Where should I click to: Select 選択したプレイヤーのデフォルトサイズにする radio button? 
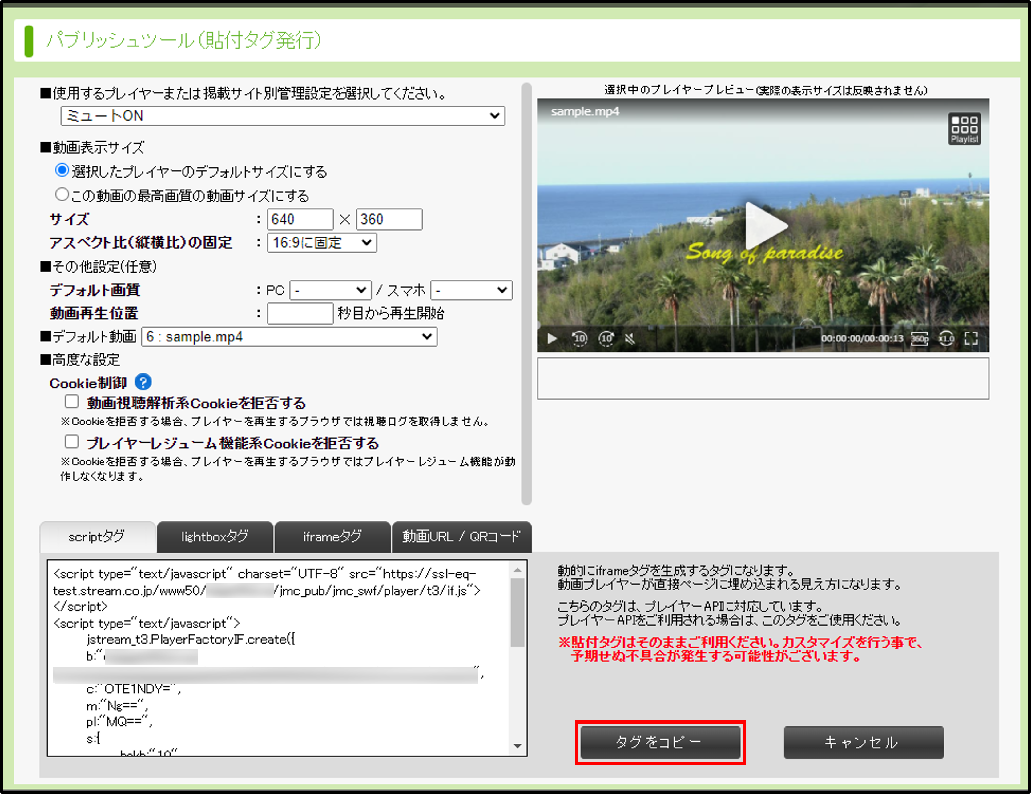pyautogui.click(x=62, y=170)
